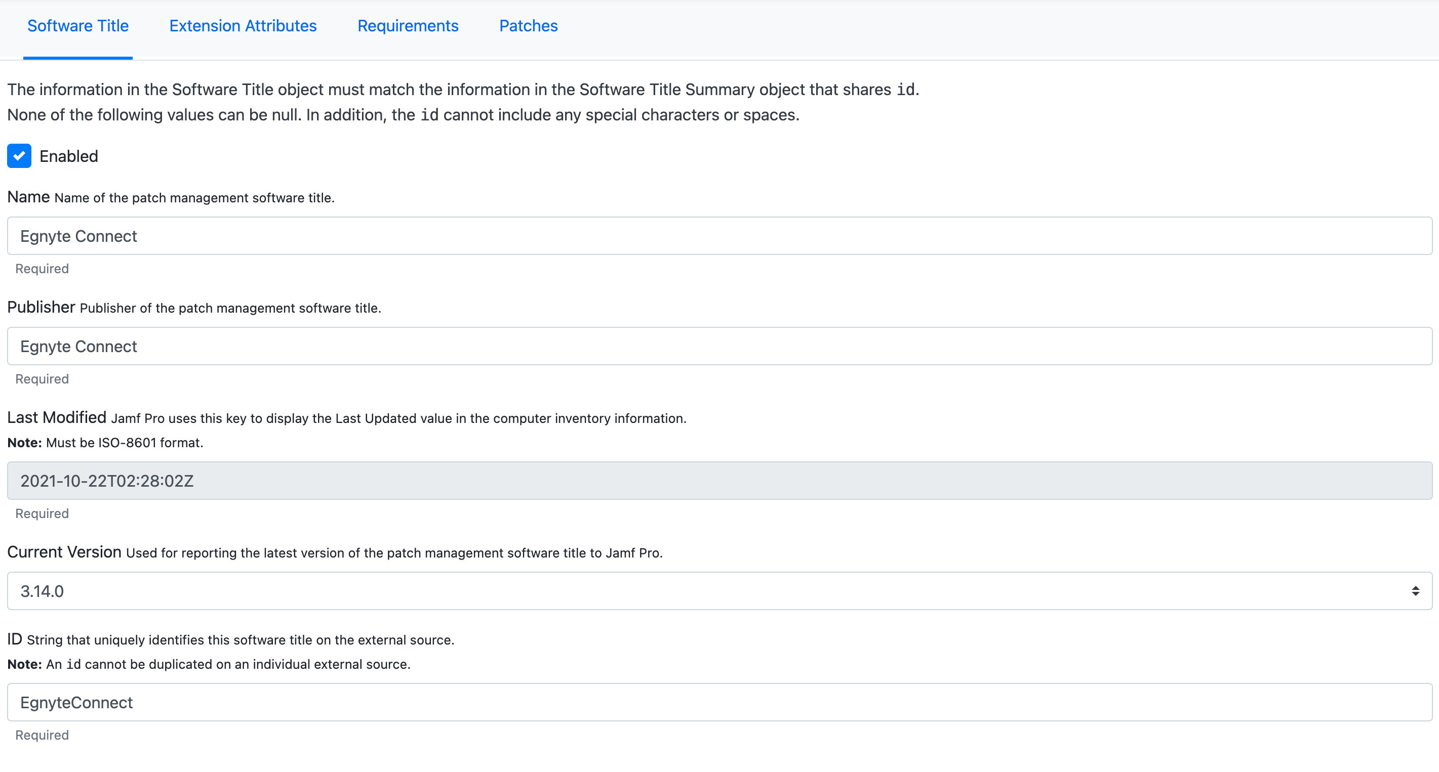1439x772 pixels.
Task: Toggle the Enabled checkbox
Action: tap(19, 156)
